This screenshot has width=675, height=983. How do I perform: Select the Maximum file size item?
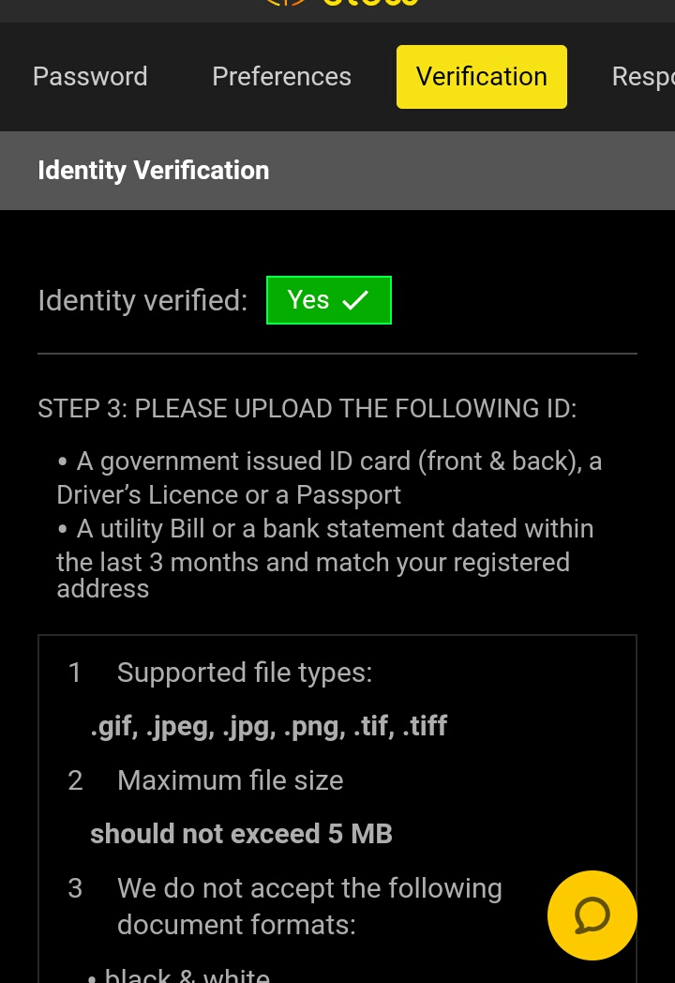click(x=230, y=780)
